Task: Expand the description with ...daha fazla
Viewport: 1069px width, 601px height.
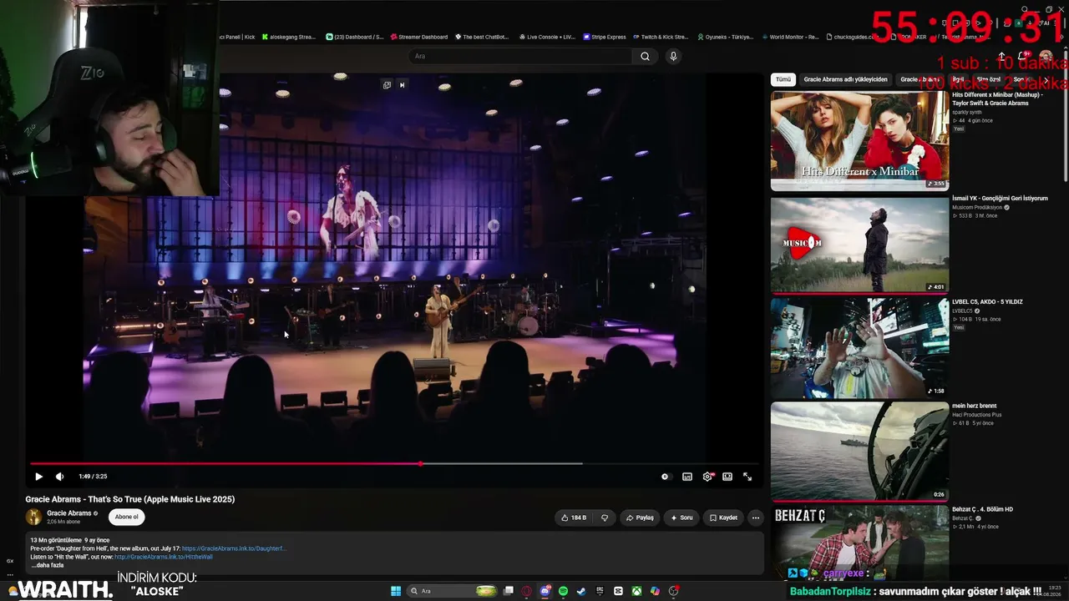Action: (48, 565)
